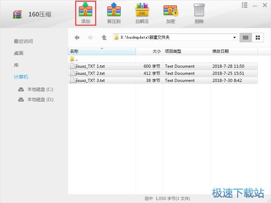The width and height of the screenshot is (271, 203).
Task: Open 最近访问 in the sidebar
Action: coord(23,41)
